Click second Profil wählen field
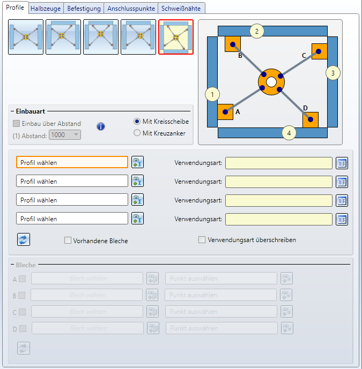This screenshot has height=369, width=362. 72,181
